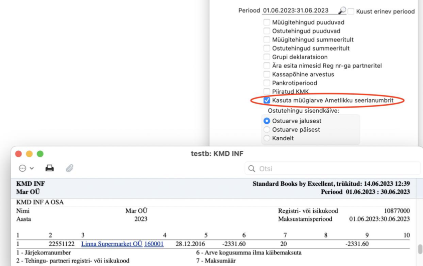Select the Kandelt radio option

(x=267, y=138)
